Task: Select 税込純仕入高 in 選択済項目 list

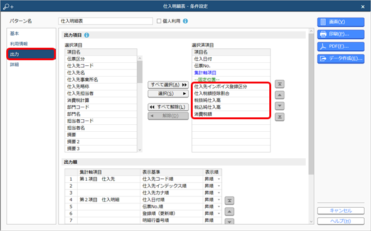Action: click(231, 107)
